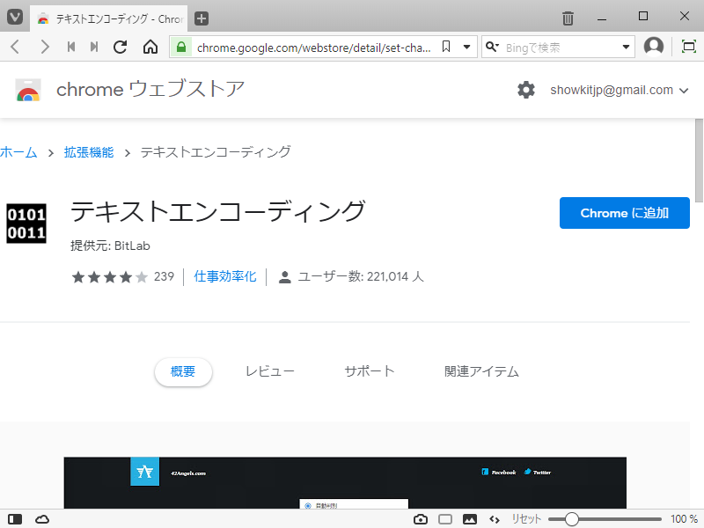The height and width of the screenshot is (528, 704).
Task: Click the address bar URL
Action: tap(314, 48)
